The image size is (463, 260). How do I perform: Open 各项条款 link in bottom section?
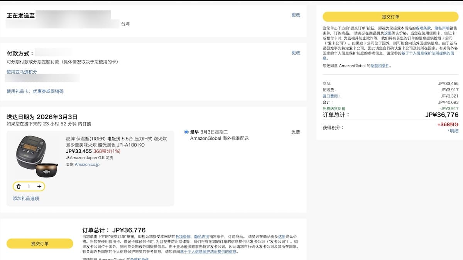[184, 236]
